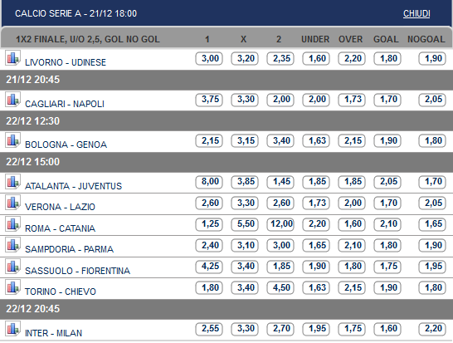Open statistics icon for Sassuolo - Fiorentina

(12, 266)
